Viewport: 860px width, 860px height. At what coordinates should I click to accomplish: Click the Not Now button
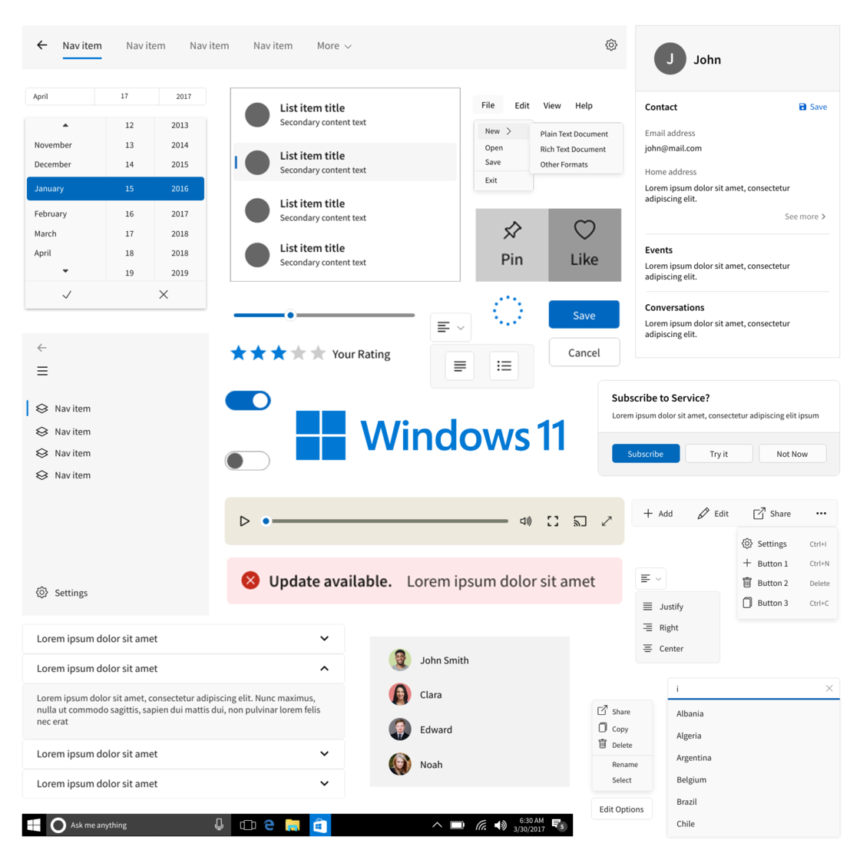[x=792, y=454]
